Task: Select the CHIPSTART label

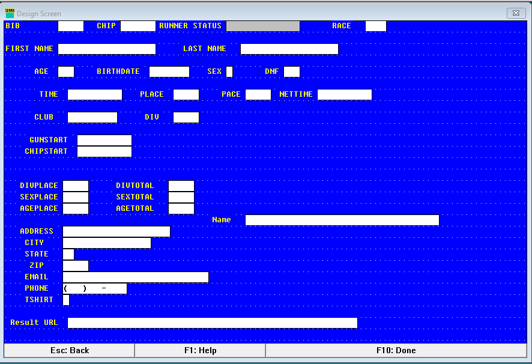Action: coord(46,151)
